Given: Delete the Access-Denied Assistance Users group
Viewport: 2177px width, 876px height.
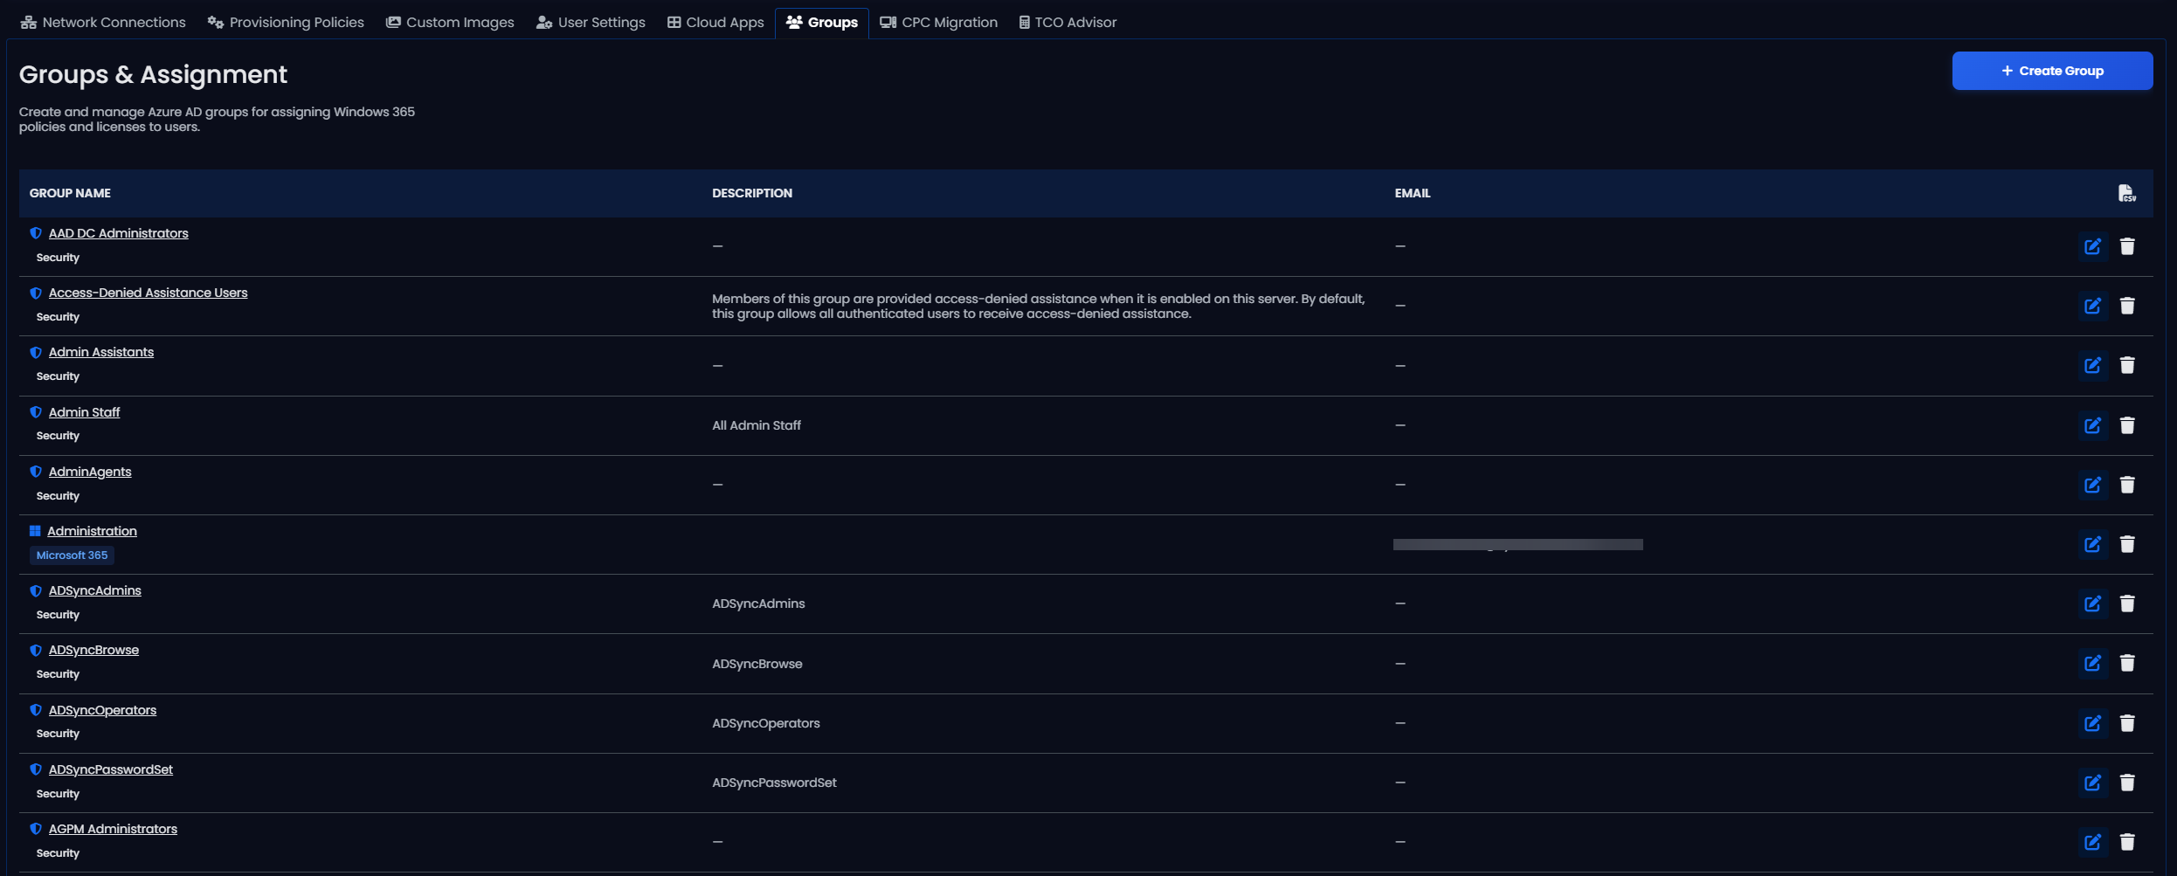Looking at the screenshot, I should [x=2127, y=307].
